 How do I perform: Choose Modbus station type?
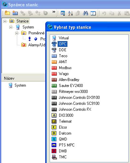pos(65,68)
